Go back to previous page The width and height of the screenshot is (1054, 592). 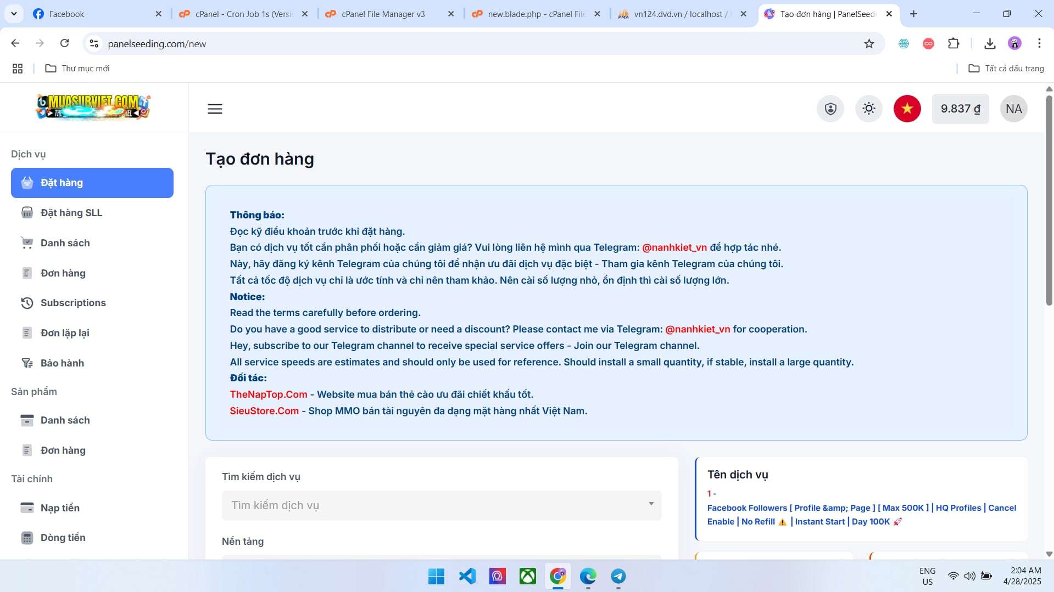tap(15, 43)
